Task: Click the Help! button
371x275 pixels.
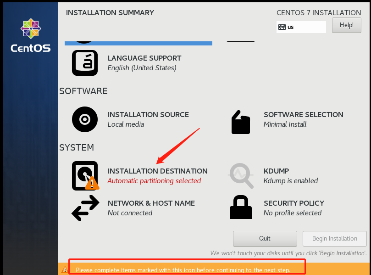Action: click(346, 25)
